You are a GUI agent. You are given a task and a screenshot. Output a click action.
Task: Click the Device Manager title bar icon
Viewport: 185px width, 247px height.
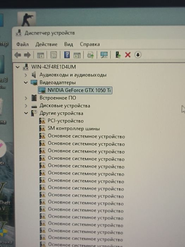pyautogui.click(x=19, y=33)
